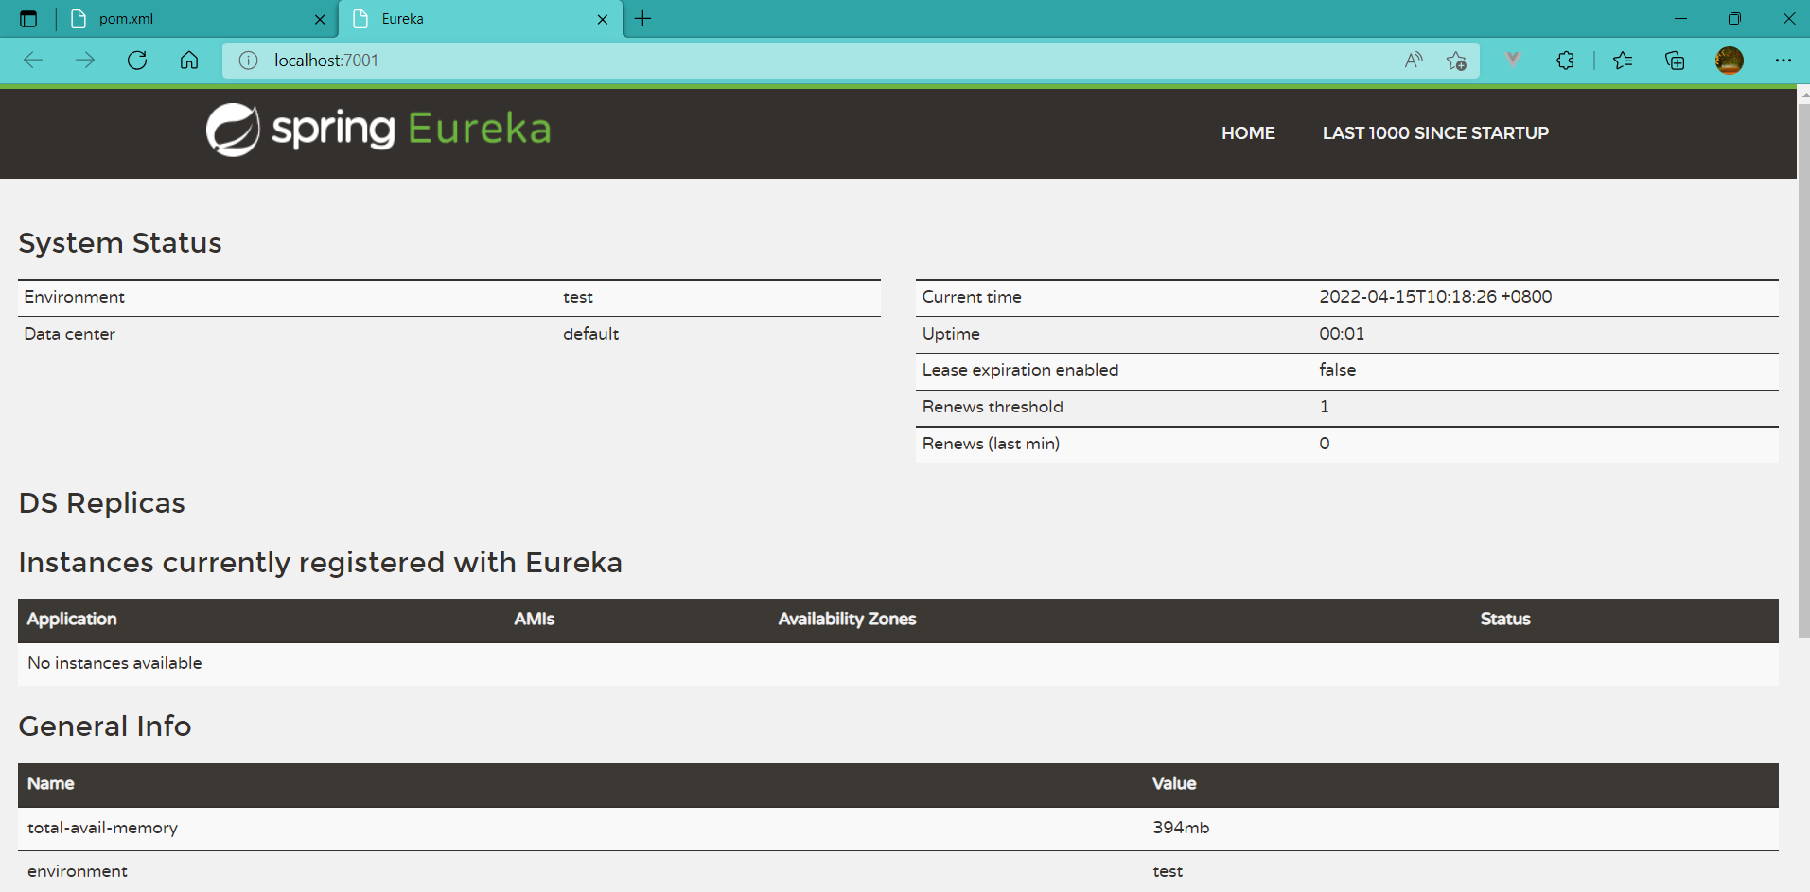Image resolution: width=1810 pixels, height=892 pixels.
Task: Click the Spring Eureka logo
Action: tap(378, 130)
